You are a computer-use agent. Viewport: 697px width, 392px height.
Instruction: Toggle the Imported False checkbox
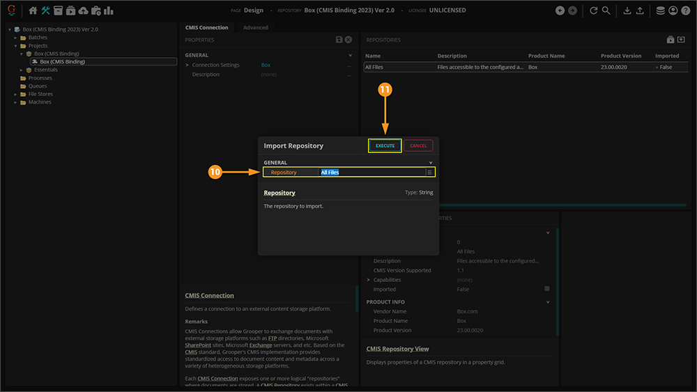547,289
